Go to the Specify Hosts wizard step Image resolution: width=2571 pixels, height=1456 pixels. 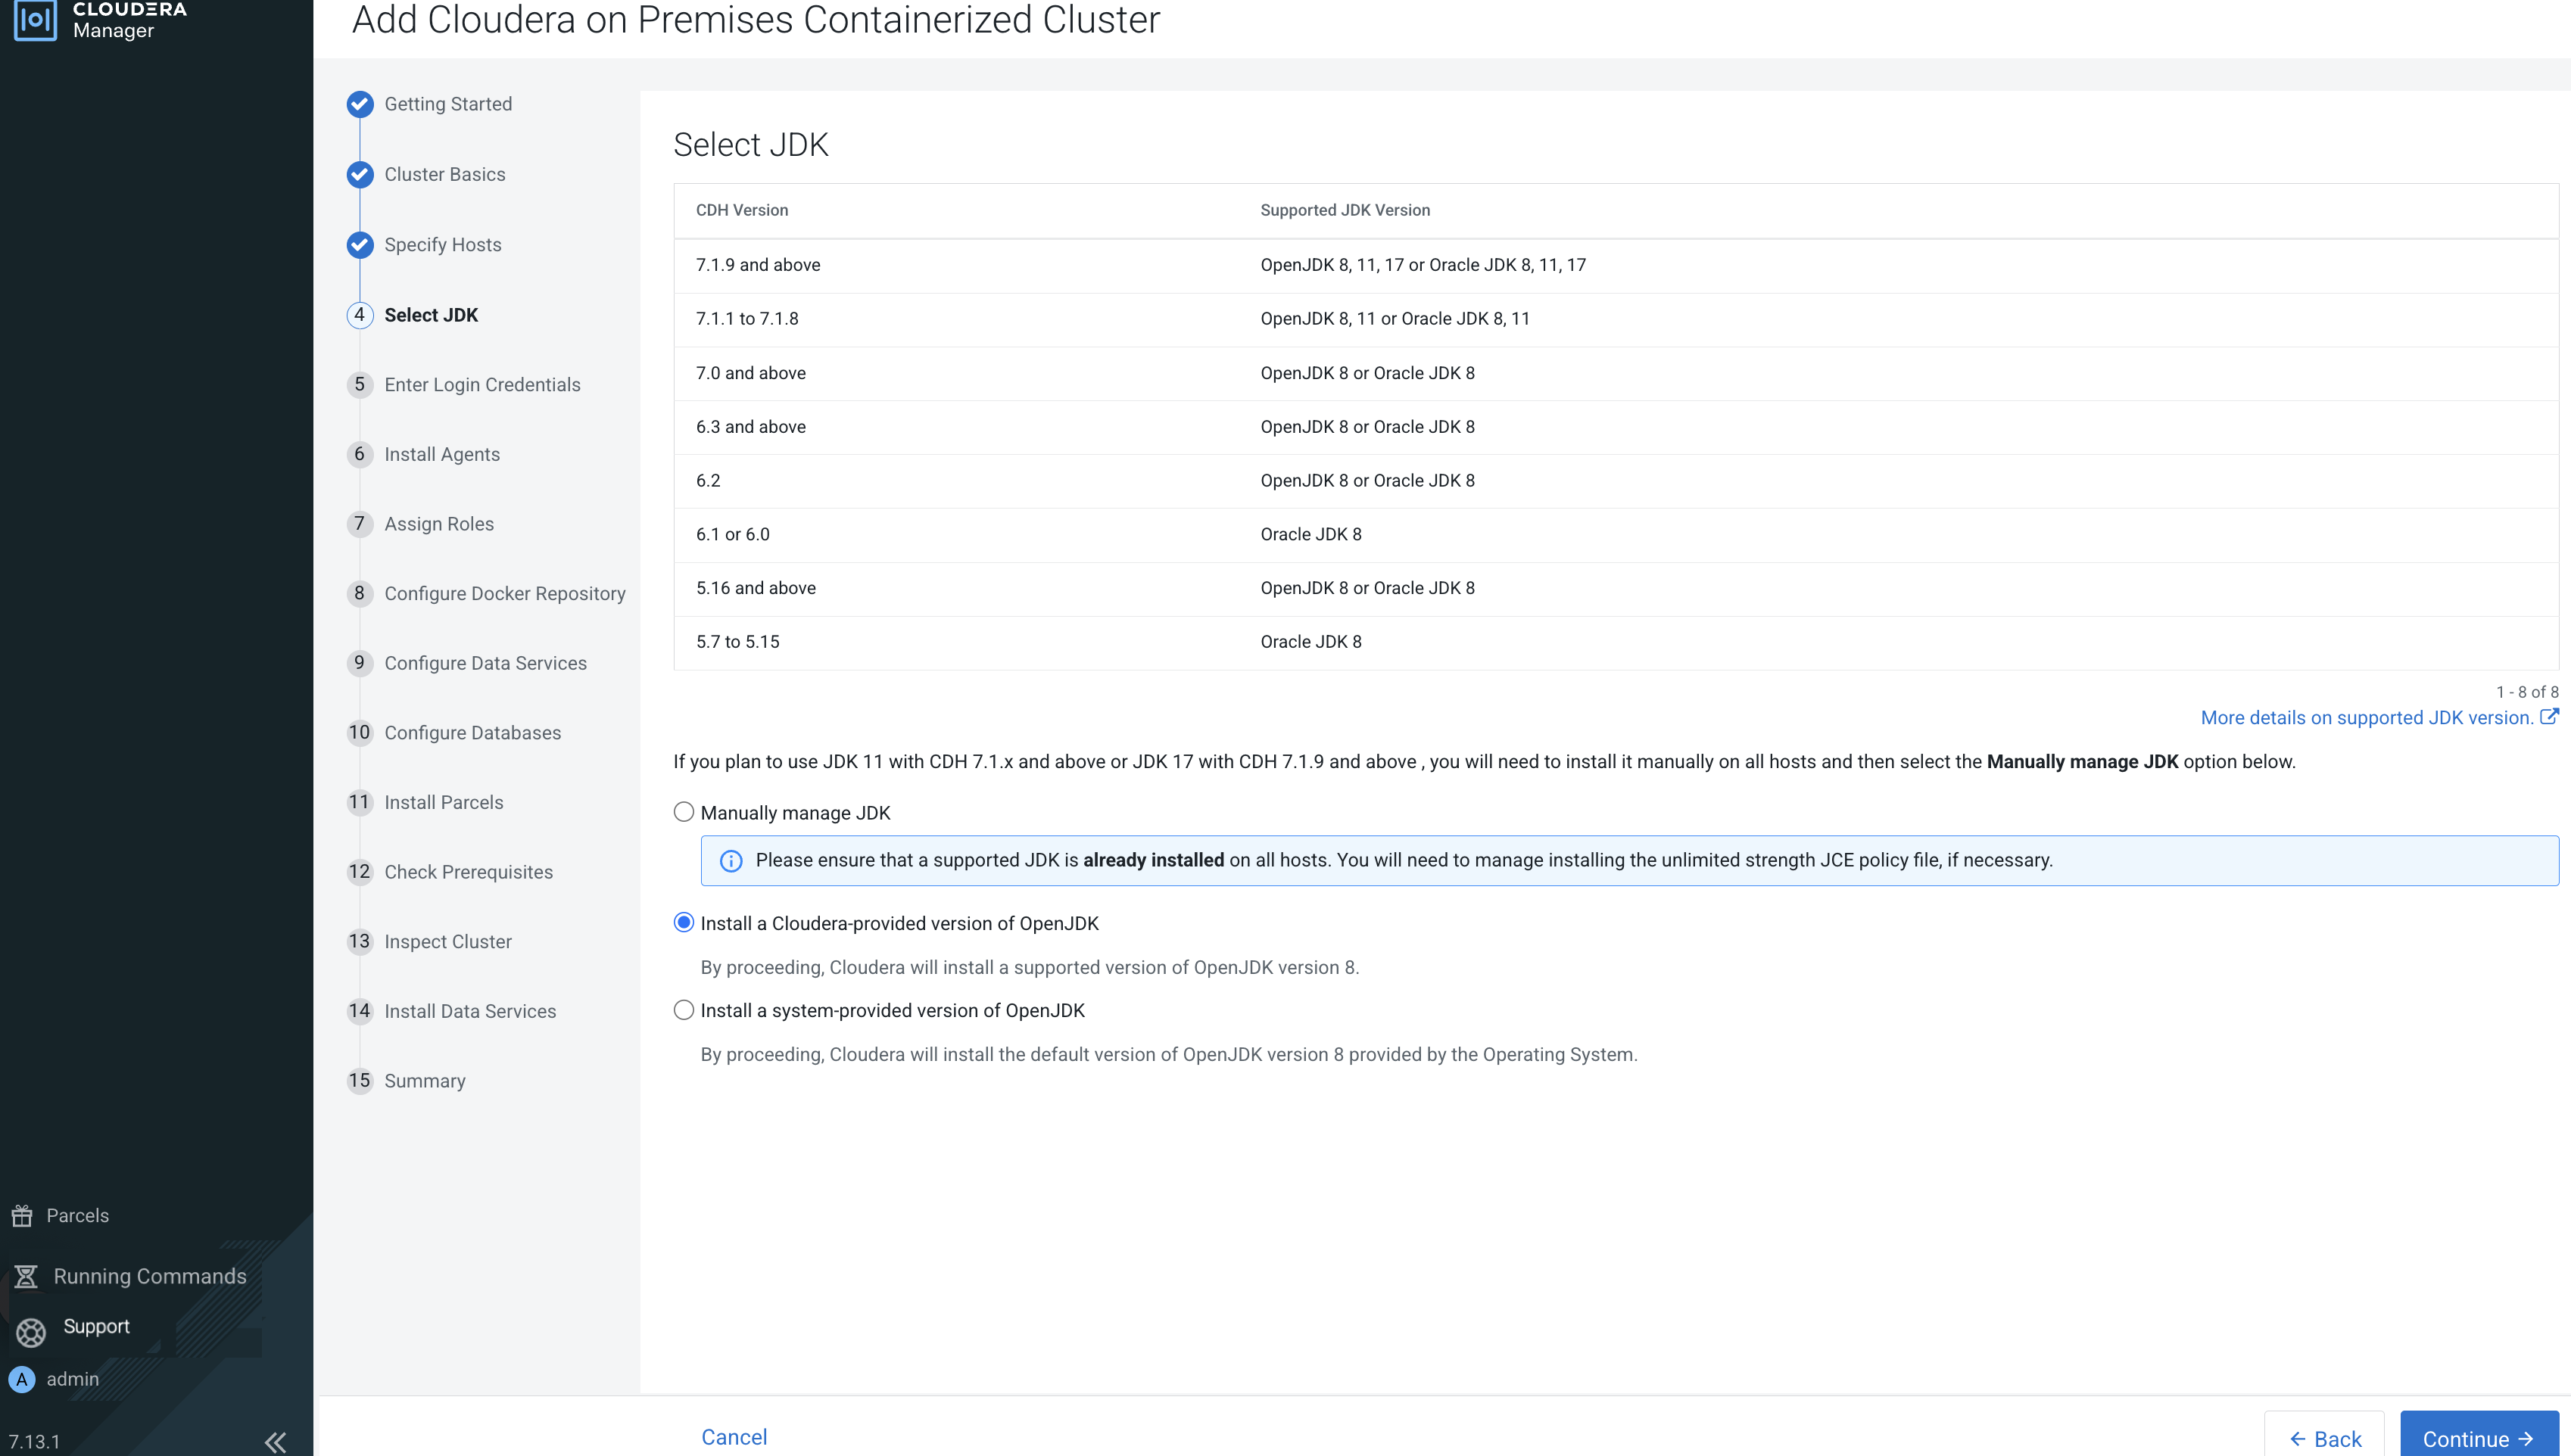(442, 245)
